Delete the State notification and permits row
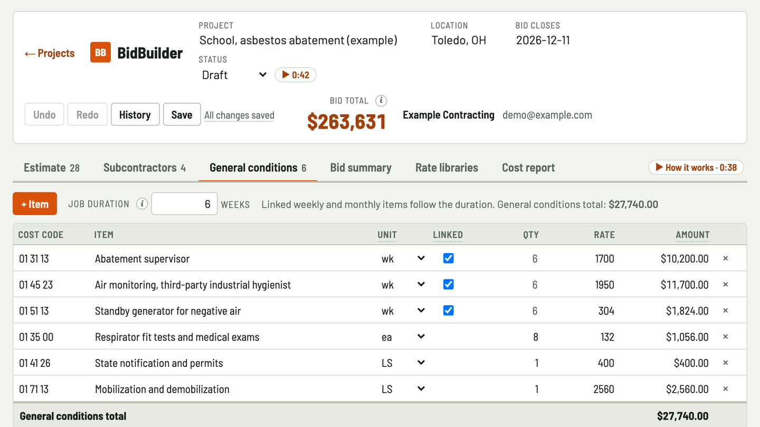Image resolution: width=760 pixels, height=427 pixels. click(725, 363)
